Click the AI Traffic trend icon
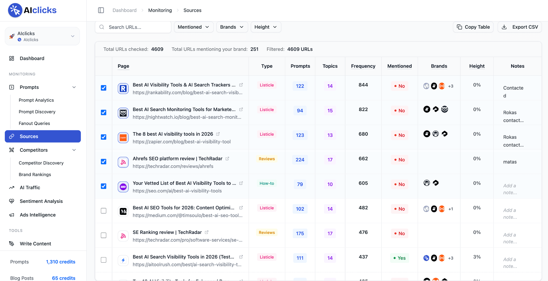548x281 pixels. point(12,188)
